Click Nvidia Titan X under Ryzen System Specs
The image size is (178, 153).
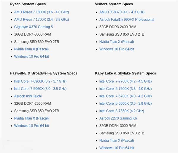31,49
